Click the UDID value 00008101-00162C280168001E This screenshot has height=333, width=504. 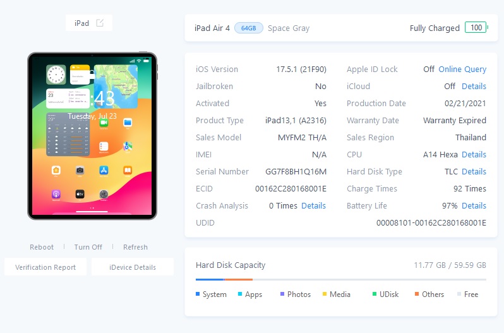[431, 222]
